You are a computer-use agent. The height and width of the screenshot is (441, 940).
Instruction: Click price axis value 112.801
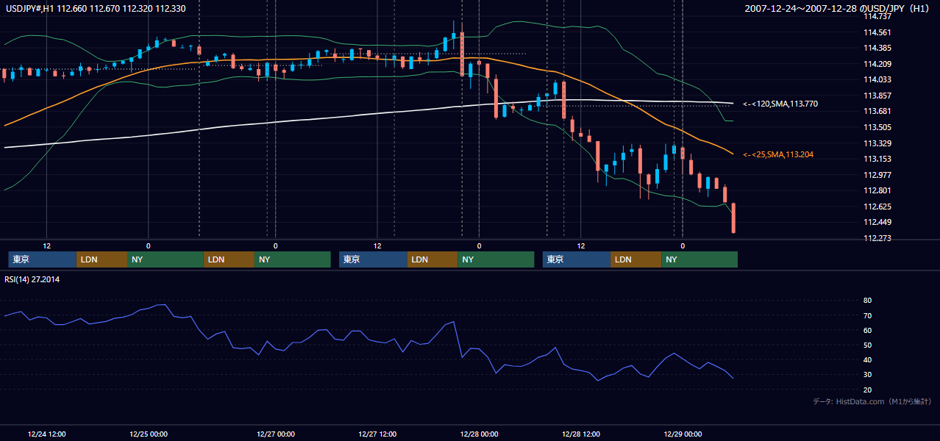tap(877, 191)
